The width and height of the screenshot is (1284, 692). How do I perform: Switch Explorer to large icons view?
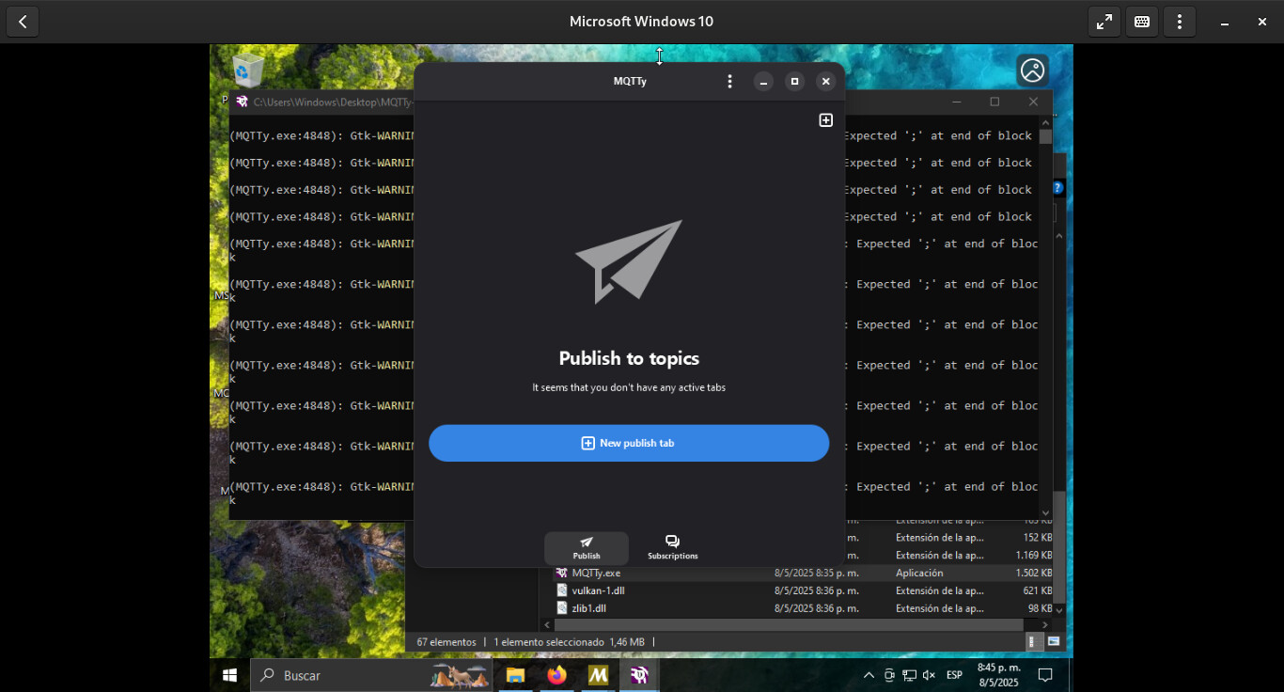click(x=1054, y=641)
